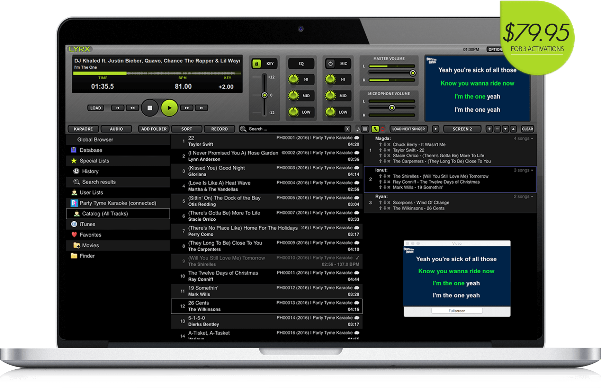Viewport: 601px width, 388px height.
Task: Click the EQ LOW knob
Action: (294, 112)
